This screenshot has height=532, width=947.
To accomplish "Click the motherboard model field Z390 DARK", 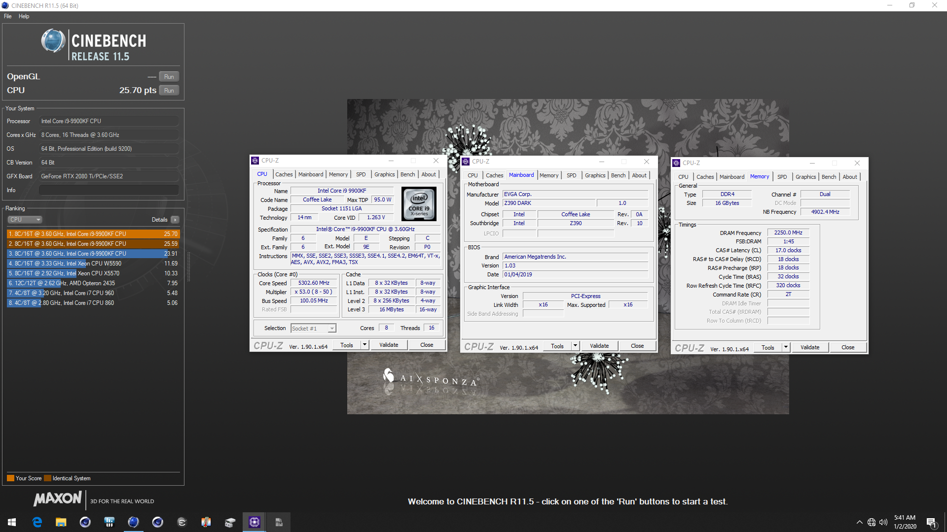I will [548, 203].
